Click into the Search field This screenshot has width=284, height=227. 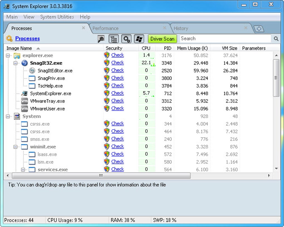point(225,39)
